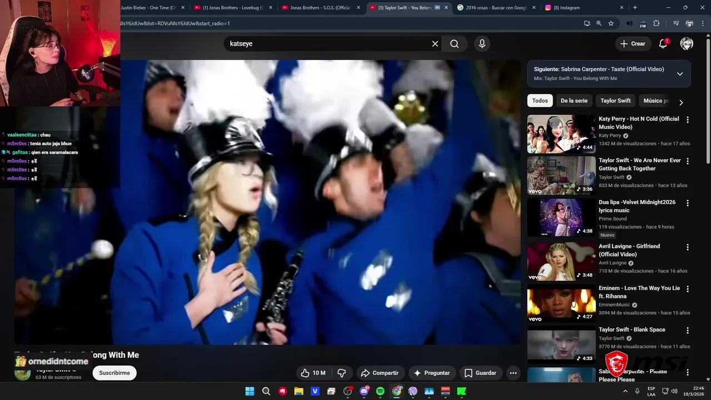Open Eminem Love The Way You Lie thumbnail

pyautogui.click(x=561, y=303)
